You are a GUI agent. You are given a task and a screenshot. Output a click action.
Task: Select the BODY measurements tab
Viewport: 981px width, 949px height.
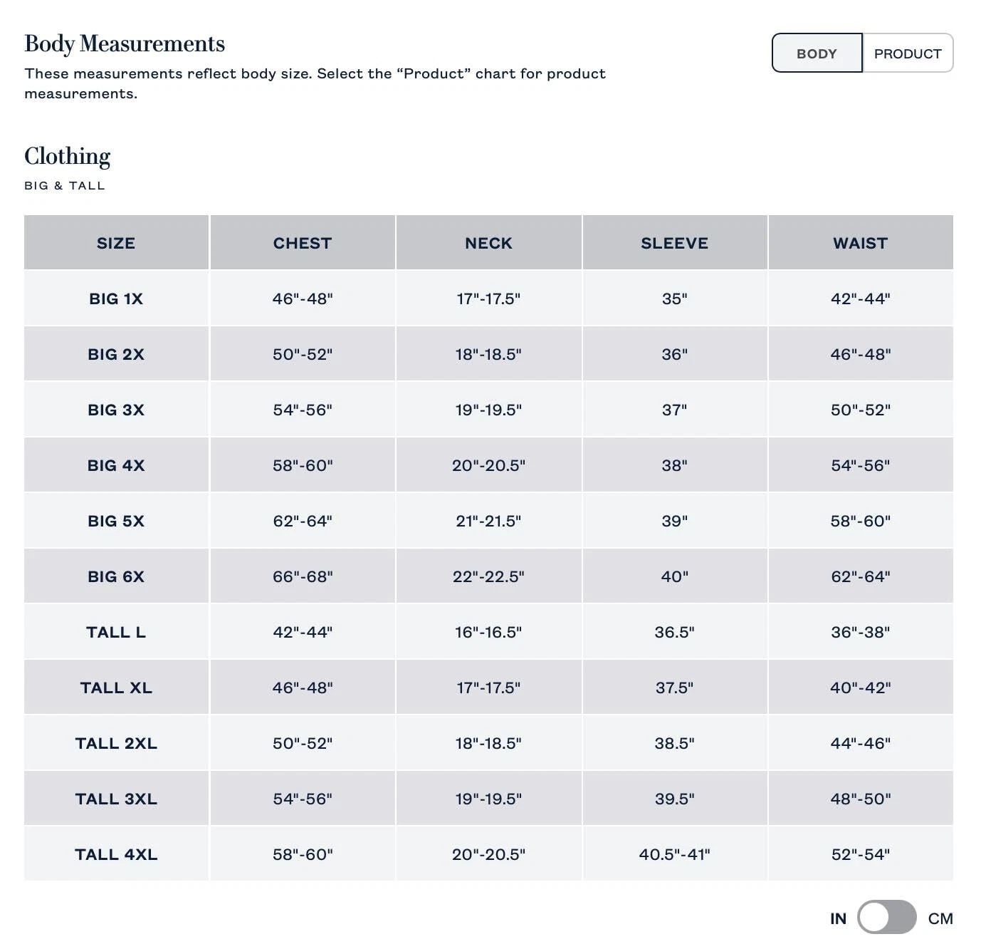tap(817, 53)
